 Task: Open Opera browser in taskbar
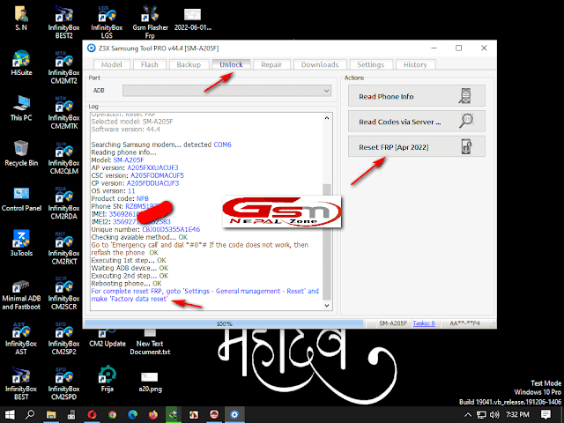(92, 415)
